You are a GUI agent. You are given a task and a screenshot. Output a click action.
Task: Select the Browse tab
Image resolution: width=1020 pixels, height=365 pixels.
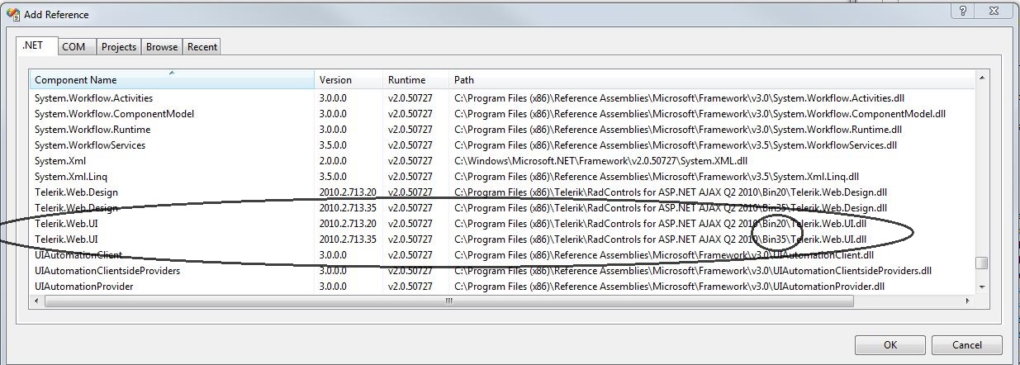pyautogui.click(x=162, y=47)
